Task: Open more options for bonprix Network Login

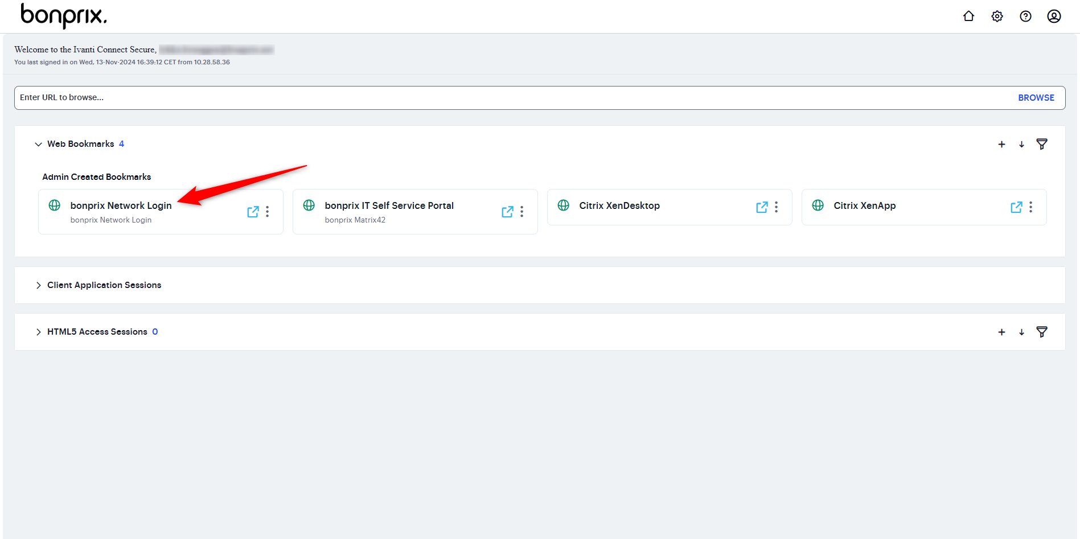Action: [x=267, y=212]
